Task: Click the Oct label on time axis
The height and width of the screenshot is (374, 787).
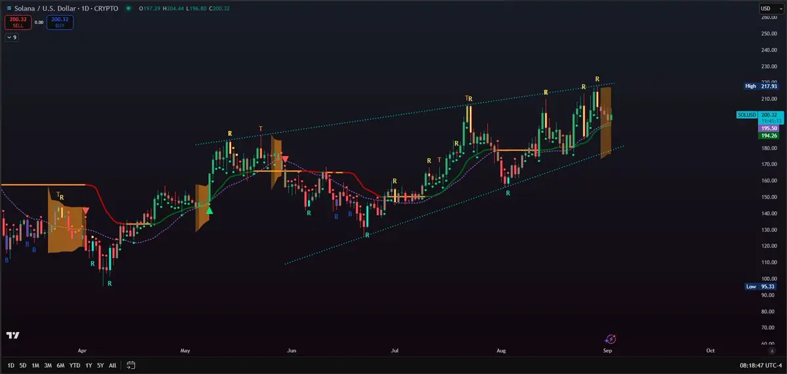Action: point(710,350)
